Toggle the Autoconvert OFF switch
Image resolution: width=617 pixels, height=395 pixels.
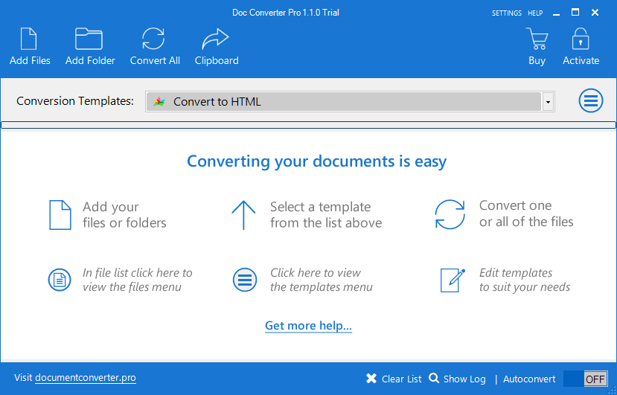tap(585, 379)
